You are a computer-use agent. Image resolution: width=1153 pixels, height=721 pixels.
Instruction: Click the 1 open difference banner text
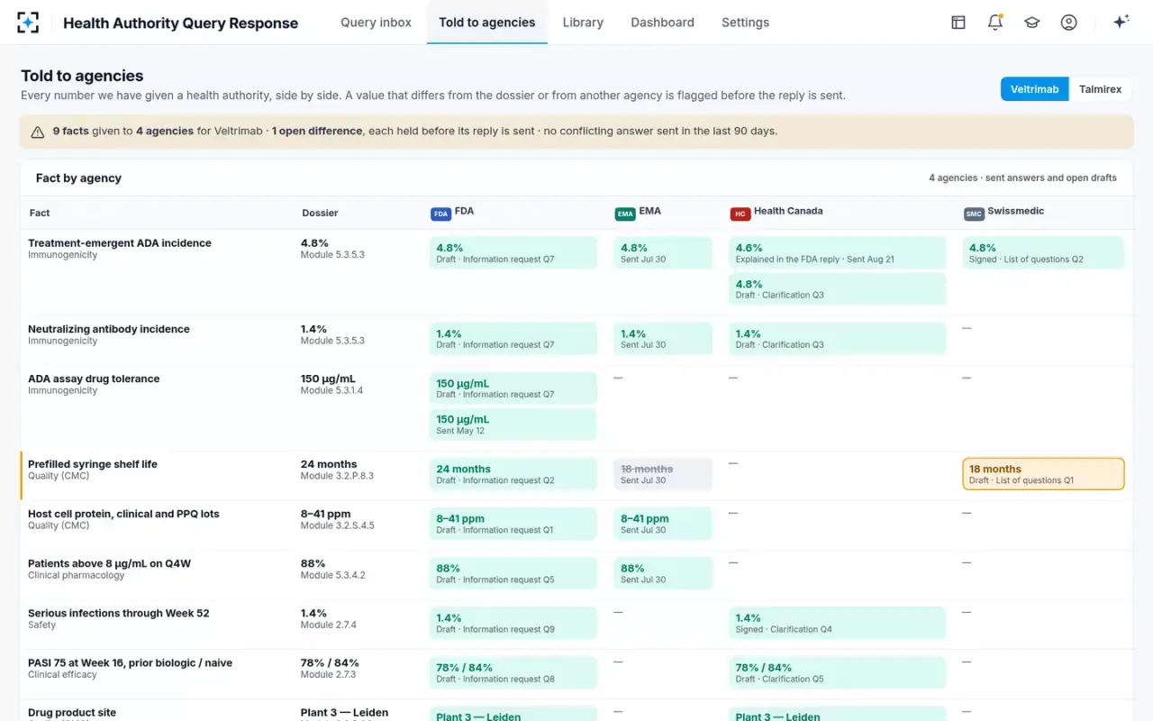pos(317,132)
